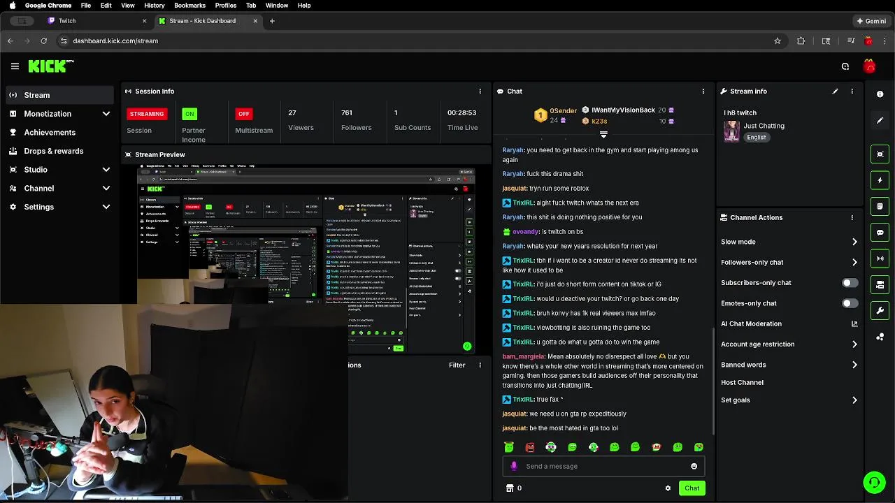This screenshot has height=503, width=895.
Task: Open the Channel Actions three-dot menu
Action: point(852,218)
